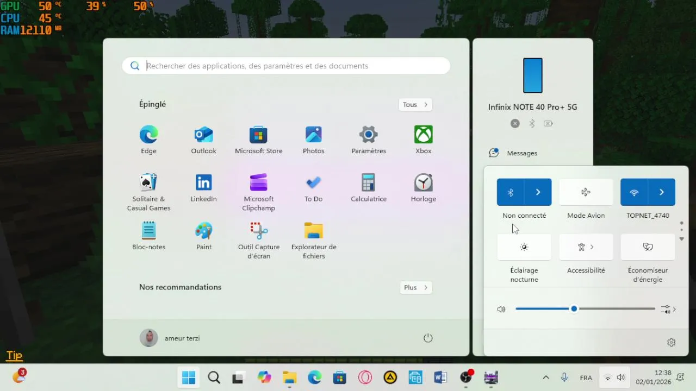This screenshot has width=696, height=391.
Task: Click the phone's battery status icon
Action: [548, 123]
